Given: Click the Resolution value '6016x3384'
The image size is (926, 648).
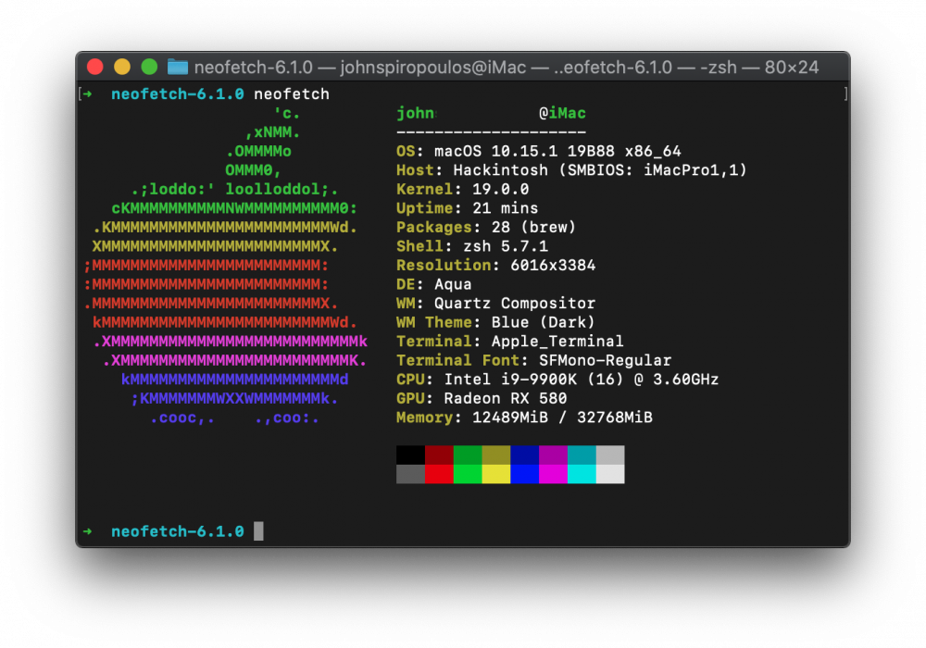Looking at the screenshot, I should (553, 265).
